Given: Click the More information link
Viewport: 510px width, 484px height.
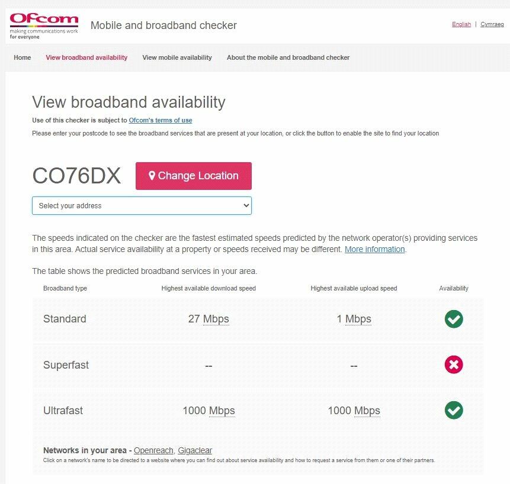Looking at the screenshot, I should click(375, 250).
